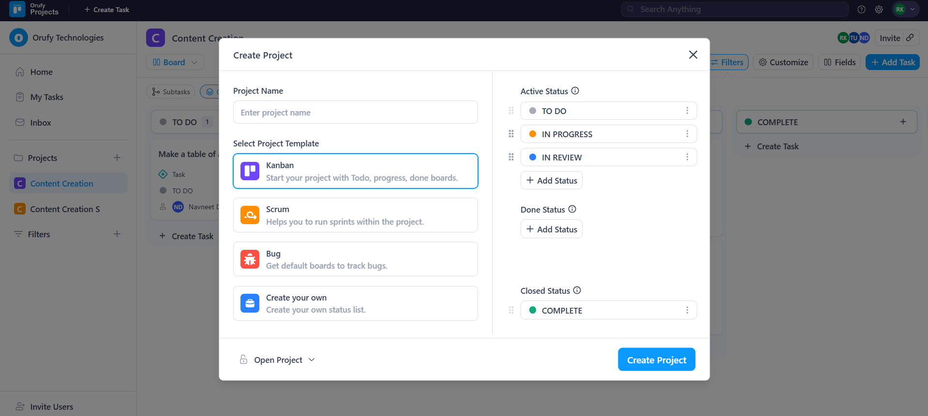
Task: Click the drag handle beside IN PROGRESS
Action: pos(511,134)
